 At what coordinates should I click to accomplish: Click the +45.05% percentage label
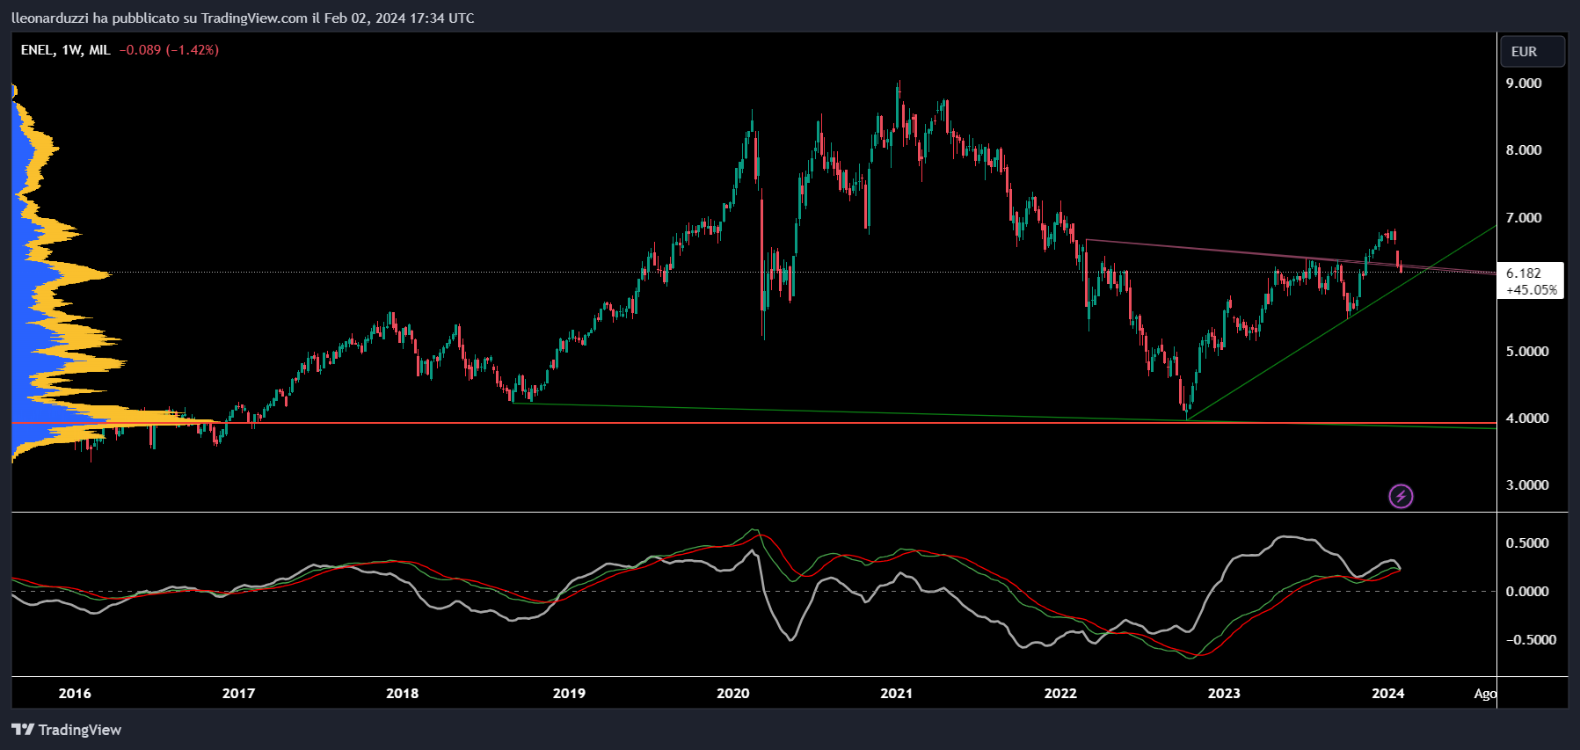point(1532,289)
